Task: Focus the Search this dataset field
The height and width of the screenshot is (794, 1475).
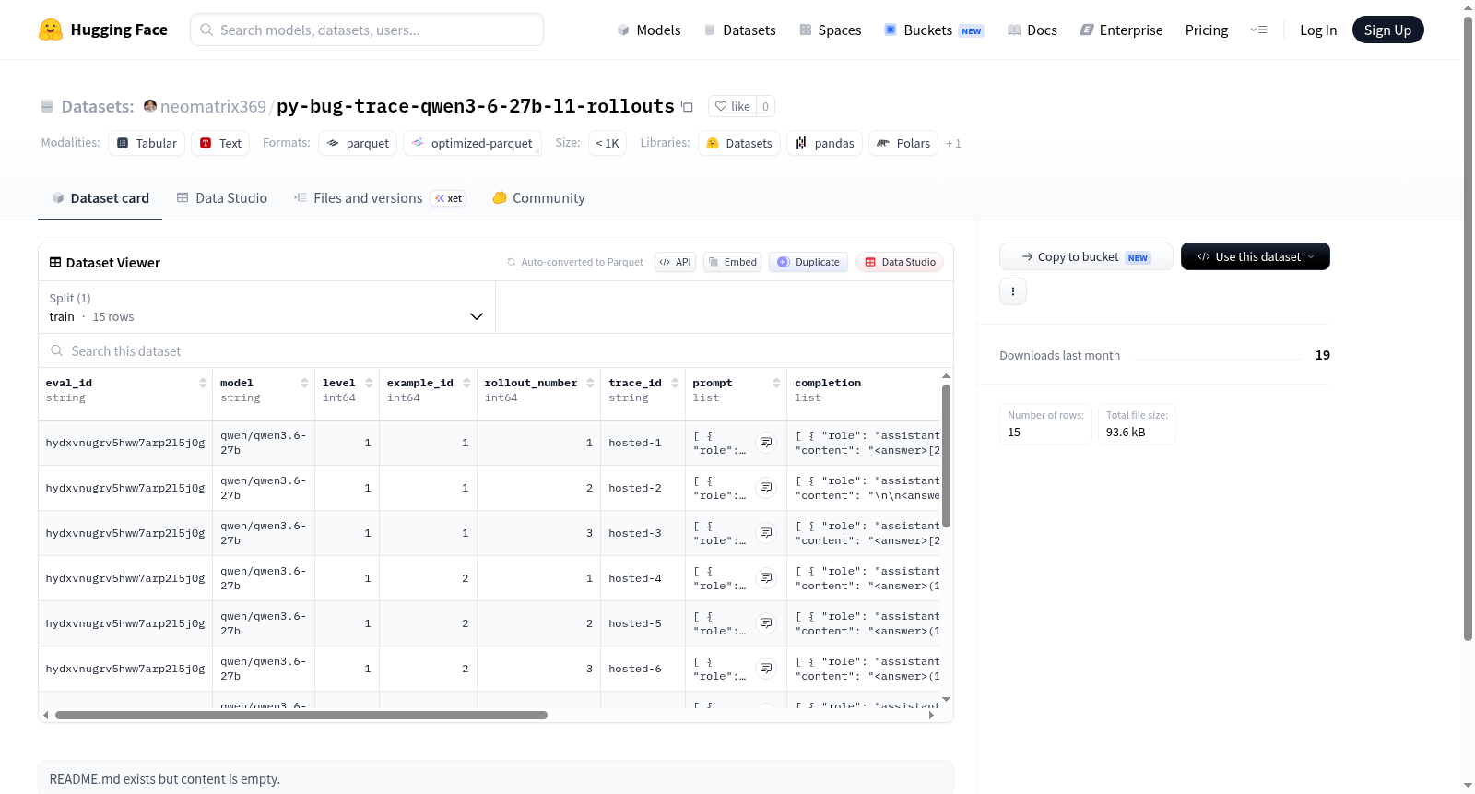Action: (496, 350)
